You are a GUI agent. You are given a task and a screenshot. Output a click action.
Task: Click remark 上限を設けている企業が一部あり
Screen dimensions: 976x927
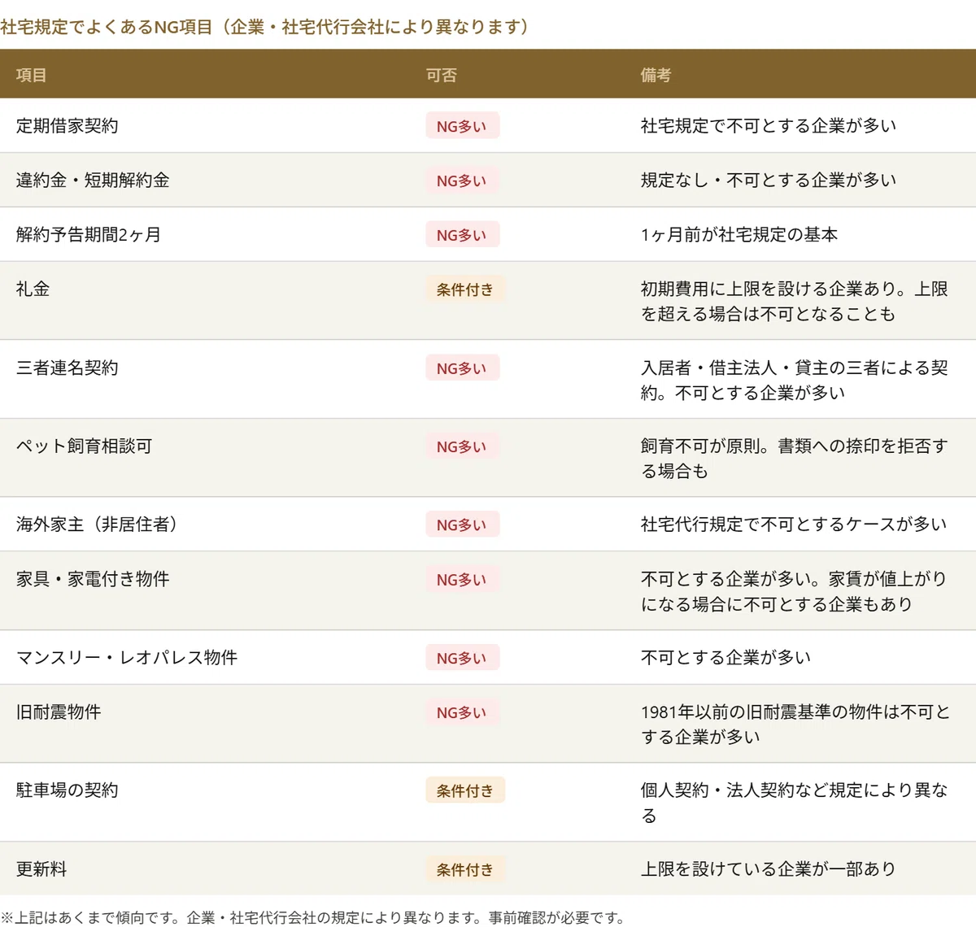[x=768, y=869]
